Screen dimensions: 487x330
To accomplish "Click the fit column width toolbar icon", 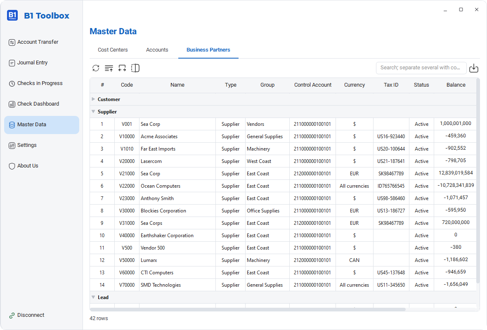I will [x=122, y=68].
